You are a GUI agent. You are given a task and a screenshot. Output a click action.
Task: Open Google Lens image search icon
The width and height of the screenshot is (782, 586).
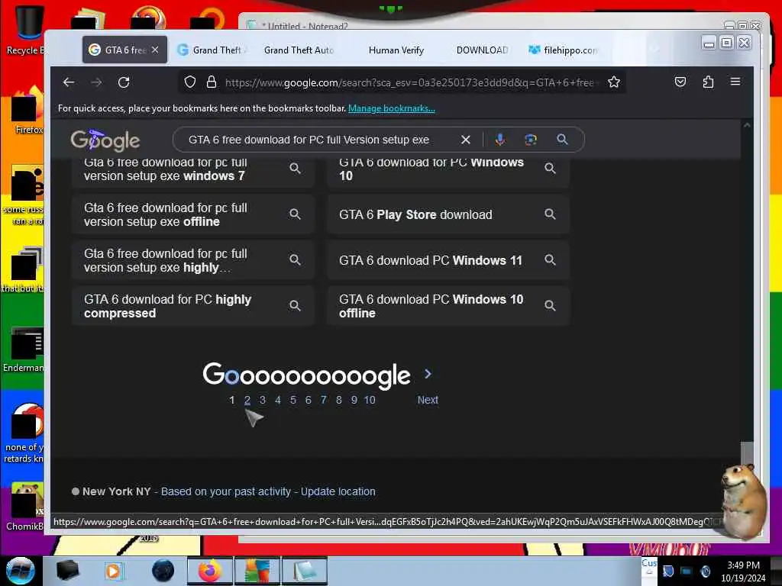531,140
